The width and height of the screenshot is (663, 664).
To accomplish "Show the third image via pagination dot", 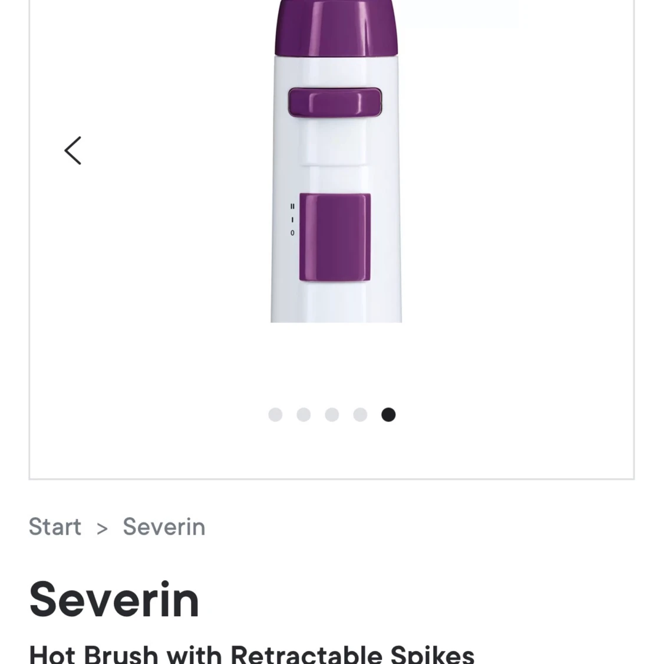I will 332,415.
